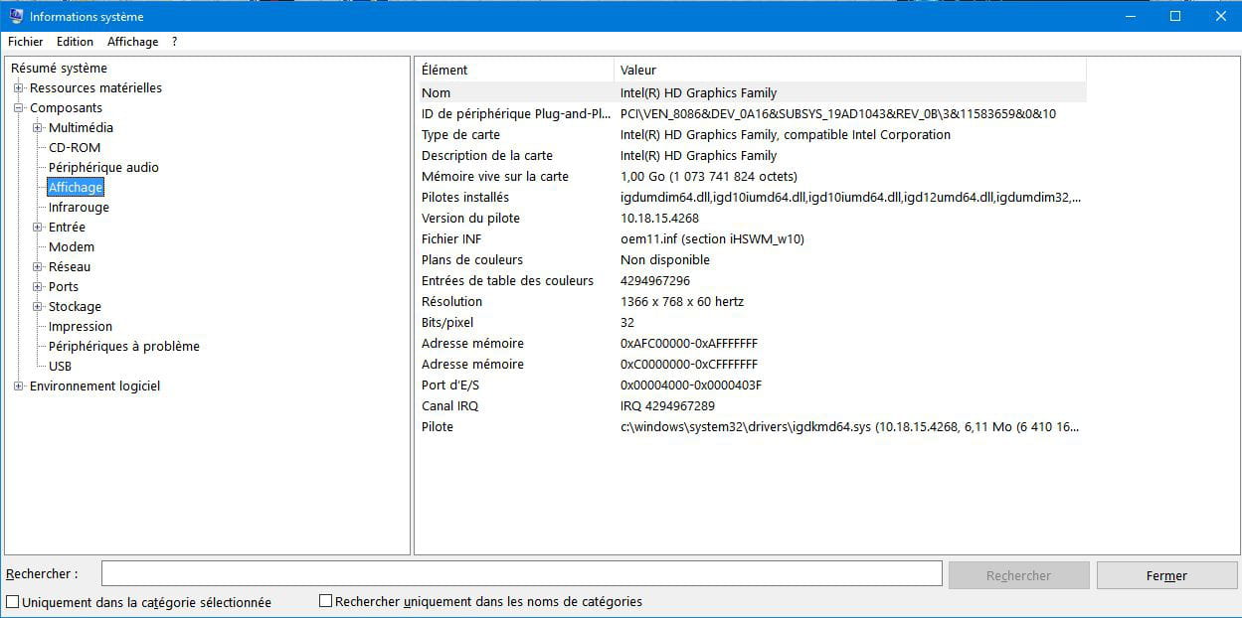
Task: Click the ID de périphérique Plug-and-Play row
Action: coord(751,113)
